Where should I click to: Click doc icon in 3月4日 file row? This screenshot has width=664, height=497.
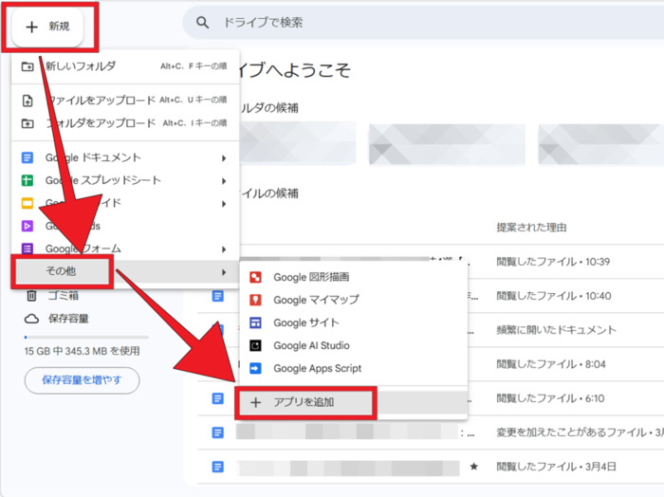tap(217, 467)
